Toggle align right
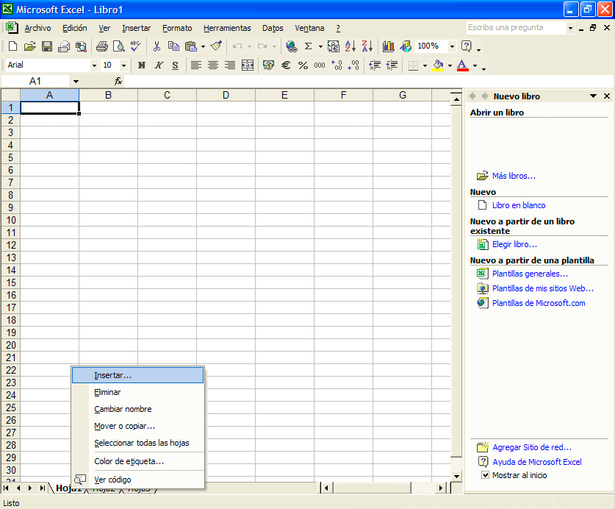Image resolution: width=615 pixels, height=509 pixels. (230, 65)
